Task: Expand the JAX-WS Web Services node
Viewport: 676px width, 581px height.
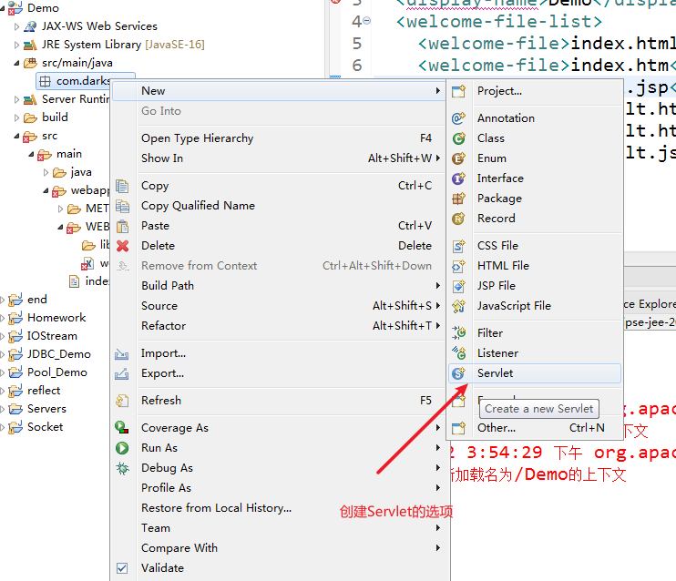Action: (x=16, y=26)
